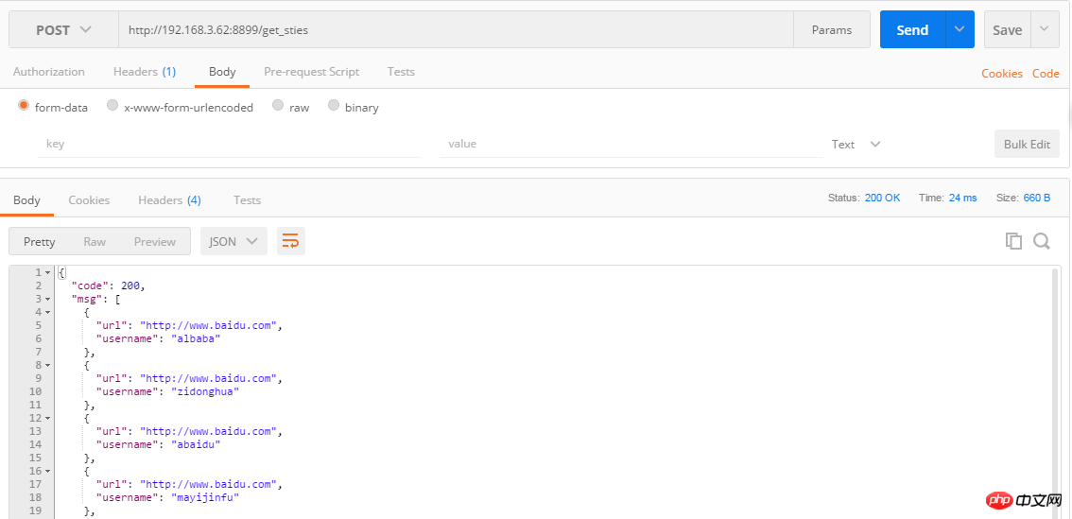The height and width of the screenshot is (519, 1072).
Task: Click the username value "mayijinfu"
Action: [205, 497]
